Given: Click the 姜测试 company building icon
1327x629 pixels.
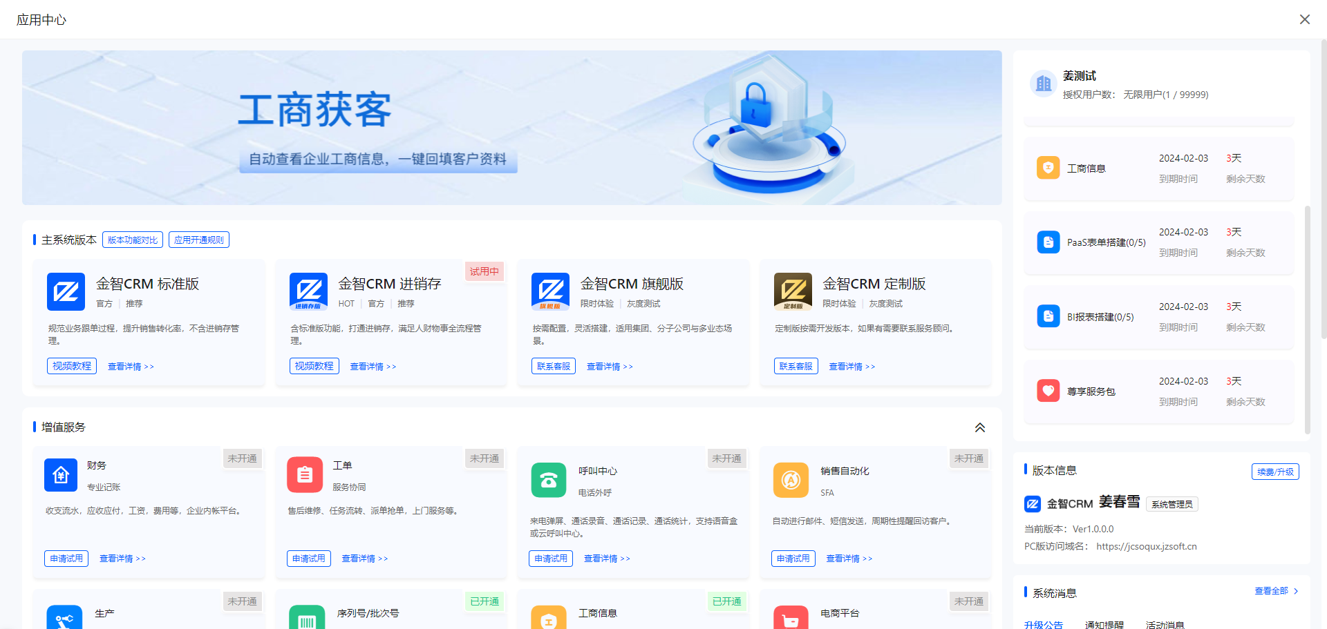Looking at the screenshot, I should point(1043,84).
